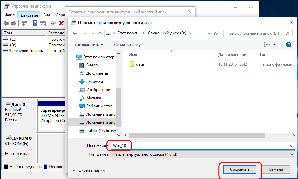Viewport: 298px width, 179px height.
Task: Open recent locations dropdown arrow
Action: click(x=93, y=33)
